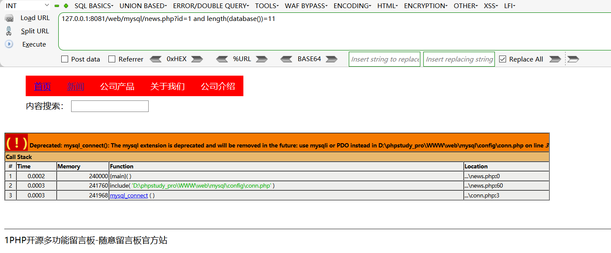Open the XSS menu
Screen dimensions: 611x253
[x=491, y=6]
